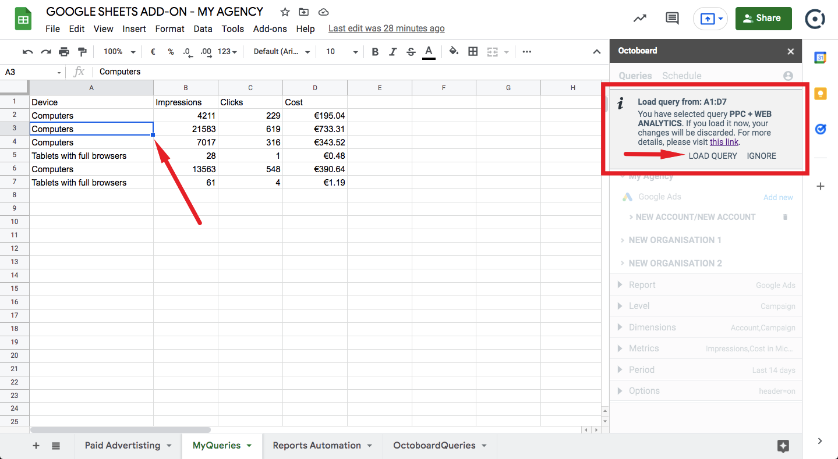Open the Name box dropdown arrow
This screenshot has width=838, height=459.
(x=59, y=72)
